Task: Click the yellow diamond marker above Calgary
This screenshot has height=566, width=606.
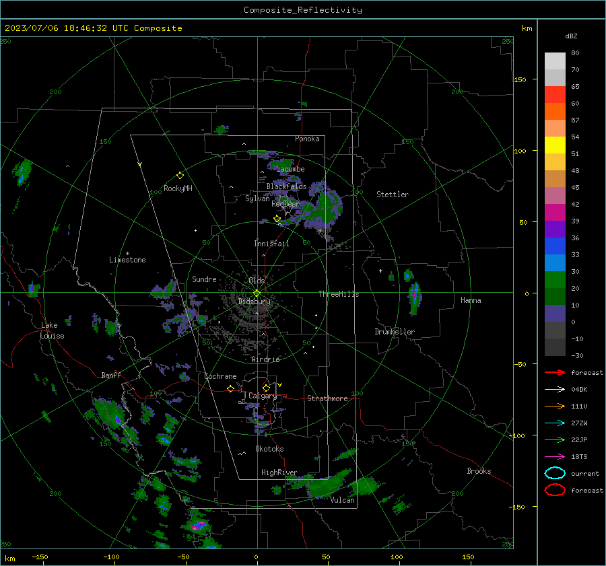Action: [x=266, y=388]
